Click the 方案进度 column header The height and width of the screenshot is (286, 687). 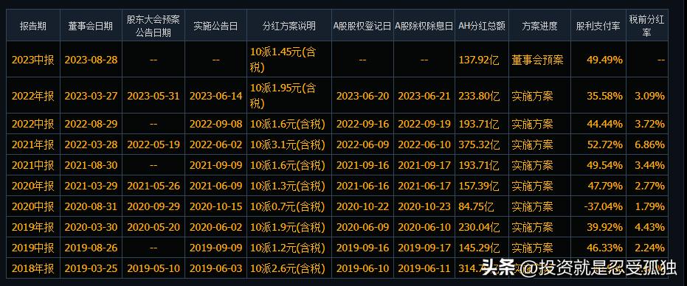[x=540, y=26]
